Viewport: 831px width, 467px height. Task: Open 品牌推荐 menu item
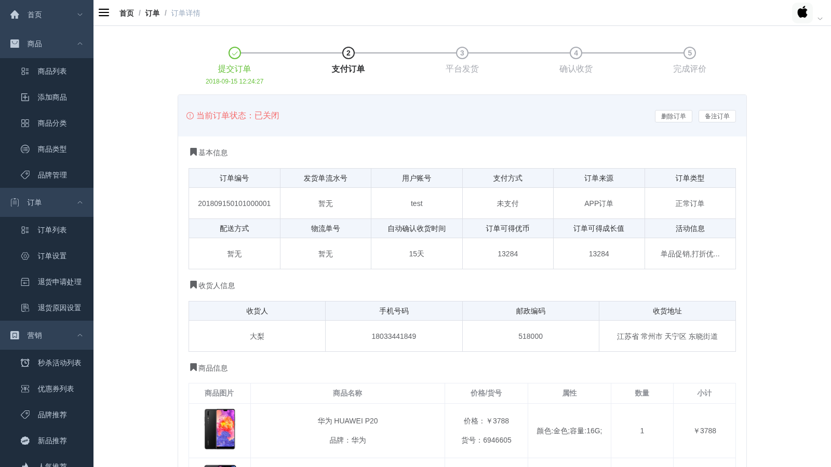coord(47,415)
